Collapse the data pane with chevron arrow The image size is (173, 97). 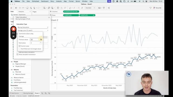click(x=30, y=12)
